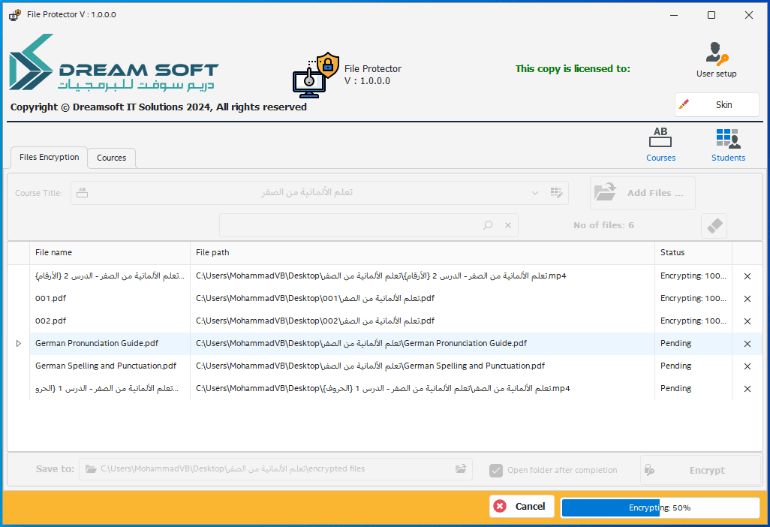Click File Protector app icon in title bar
Image resolution: width=770 pixels, height=527 pixels.
coord(15,15)
